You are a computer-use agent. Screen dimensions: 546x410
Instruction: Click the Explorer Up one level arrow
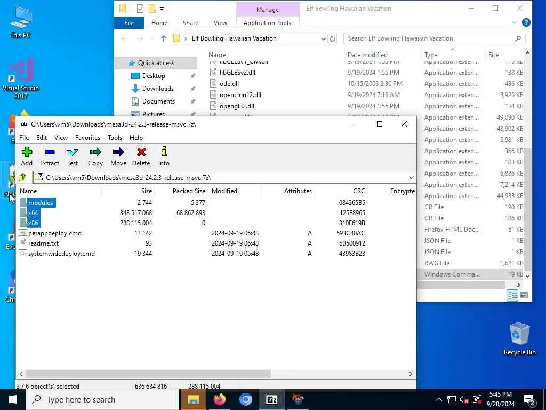point(164,38)
